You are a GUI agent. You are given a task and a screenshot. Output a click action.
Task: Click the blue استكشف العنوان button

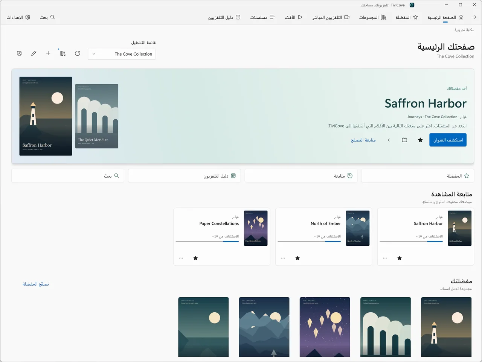[x=448, y=140]
